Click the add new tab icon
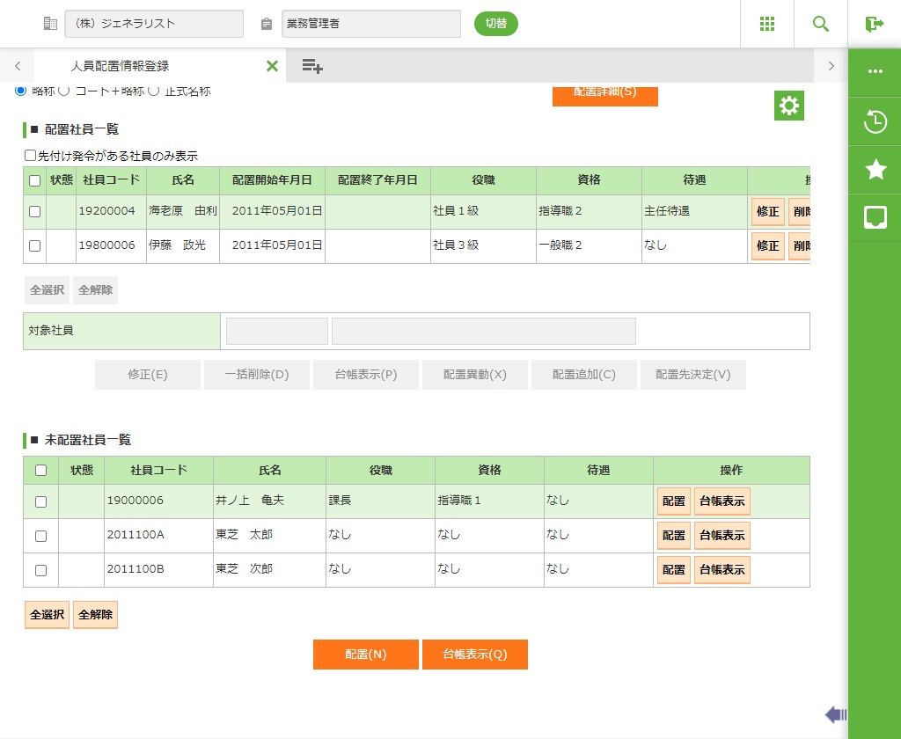901x739 pixels. pyautogui.click(x=312, y=66)
